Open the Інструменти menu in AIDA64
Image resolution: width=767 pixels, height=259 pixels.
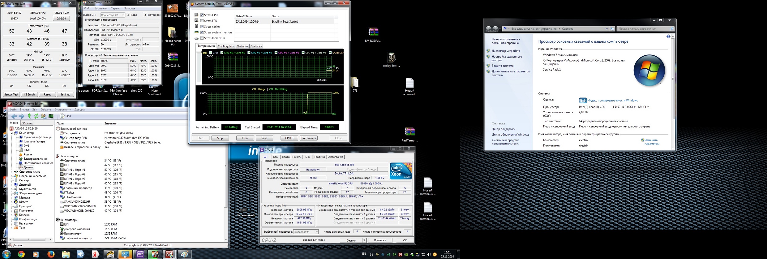pos(63,110)
